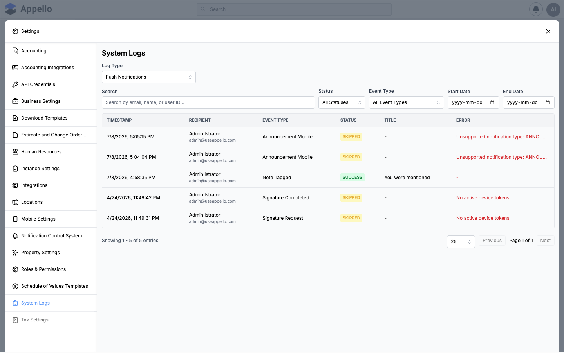This screenshot has height=359, width=564.
Task: Click the Accounting sidebar icon
Action: (15, 51)
